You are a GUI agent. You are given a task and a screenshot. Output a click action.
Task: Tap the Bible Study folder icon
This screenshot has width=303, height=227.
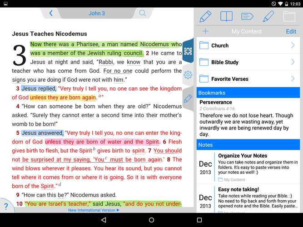[x=204, y=62]
